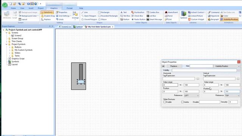The width and height of the screenshot is (242, 136).
Task: Add a Smart Message object
Action: [154, 19]
